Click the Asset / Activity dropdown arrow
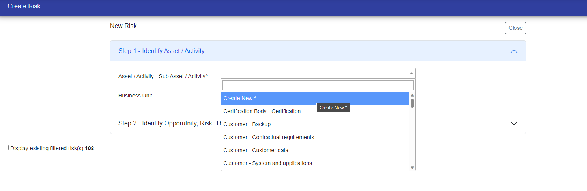Image resolution: width=587 pixels, height=191 pixels. click(x=411, y=73)
